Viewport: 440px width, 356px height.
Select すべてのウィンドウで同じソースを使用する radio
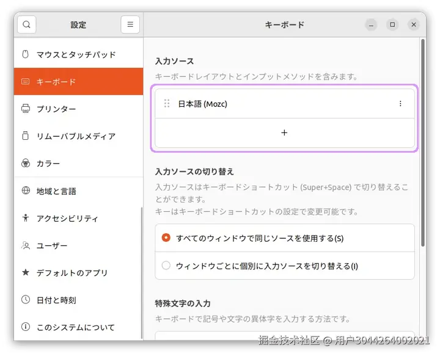[166, 238]
